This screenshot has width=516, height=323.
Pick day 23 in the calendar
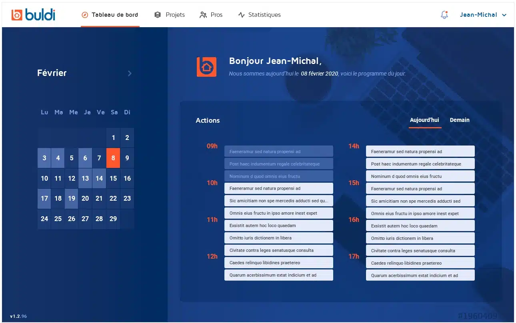coord(127,198)
